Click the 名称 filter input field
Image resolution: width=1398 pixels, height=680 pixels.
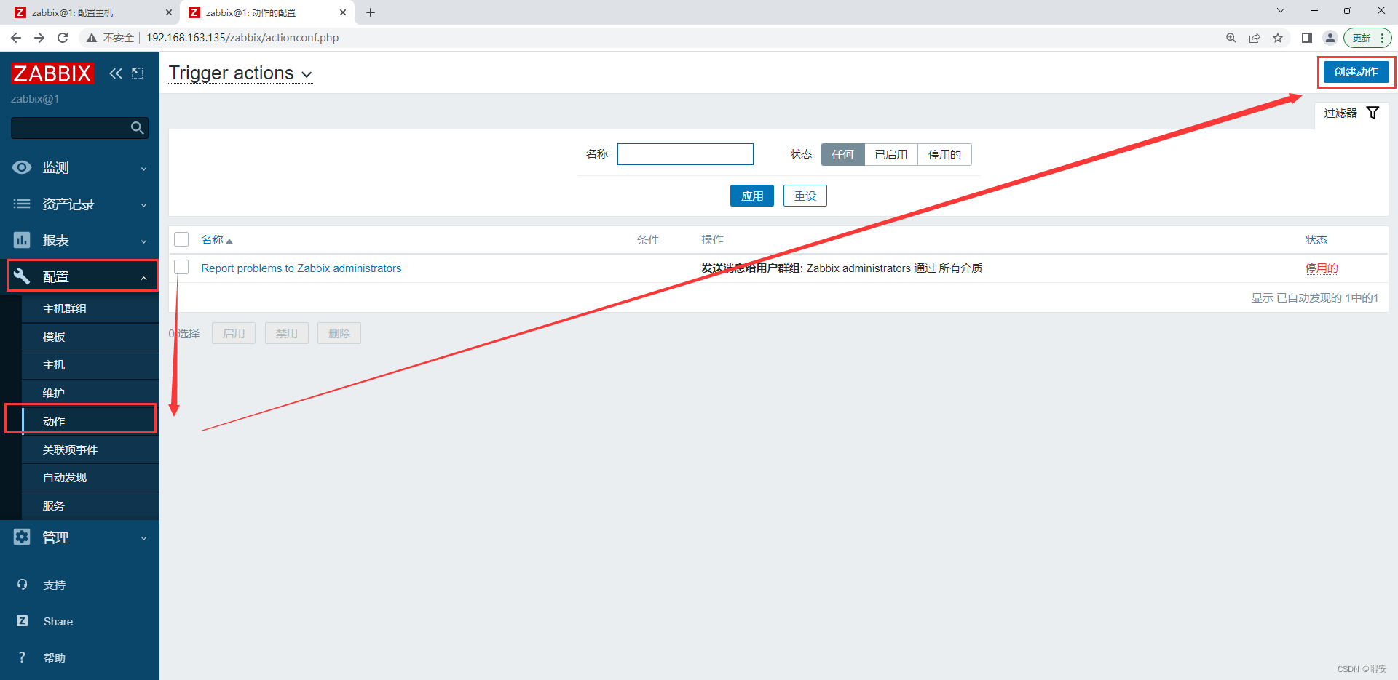[685, 154]
